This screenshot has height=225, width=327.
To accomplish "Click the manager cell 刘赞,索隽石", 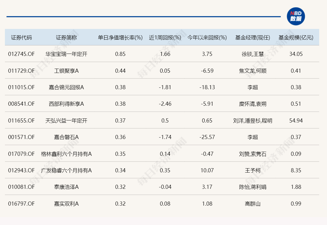I will 253,154.
